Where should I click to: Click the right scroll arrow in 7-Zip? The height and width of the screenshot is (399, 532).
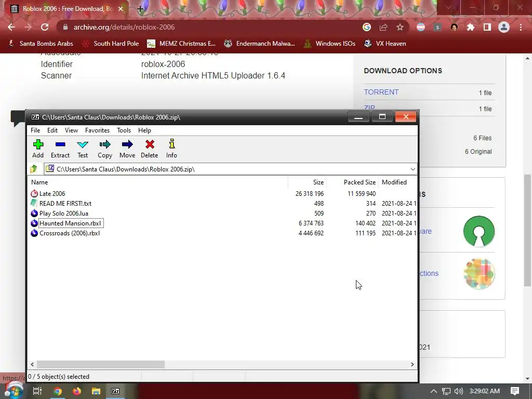pos(412,364)
